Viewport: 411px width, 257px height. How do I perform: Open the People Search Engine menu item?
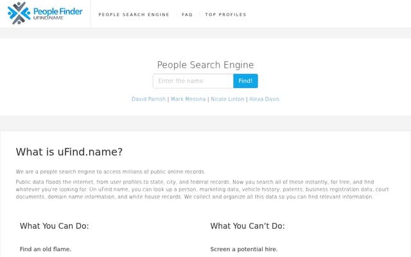(134, 15)
